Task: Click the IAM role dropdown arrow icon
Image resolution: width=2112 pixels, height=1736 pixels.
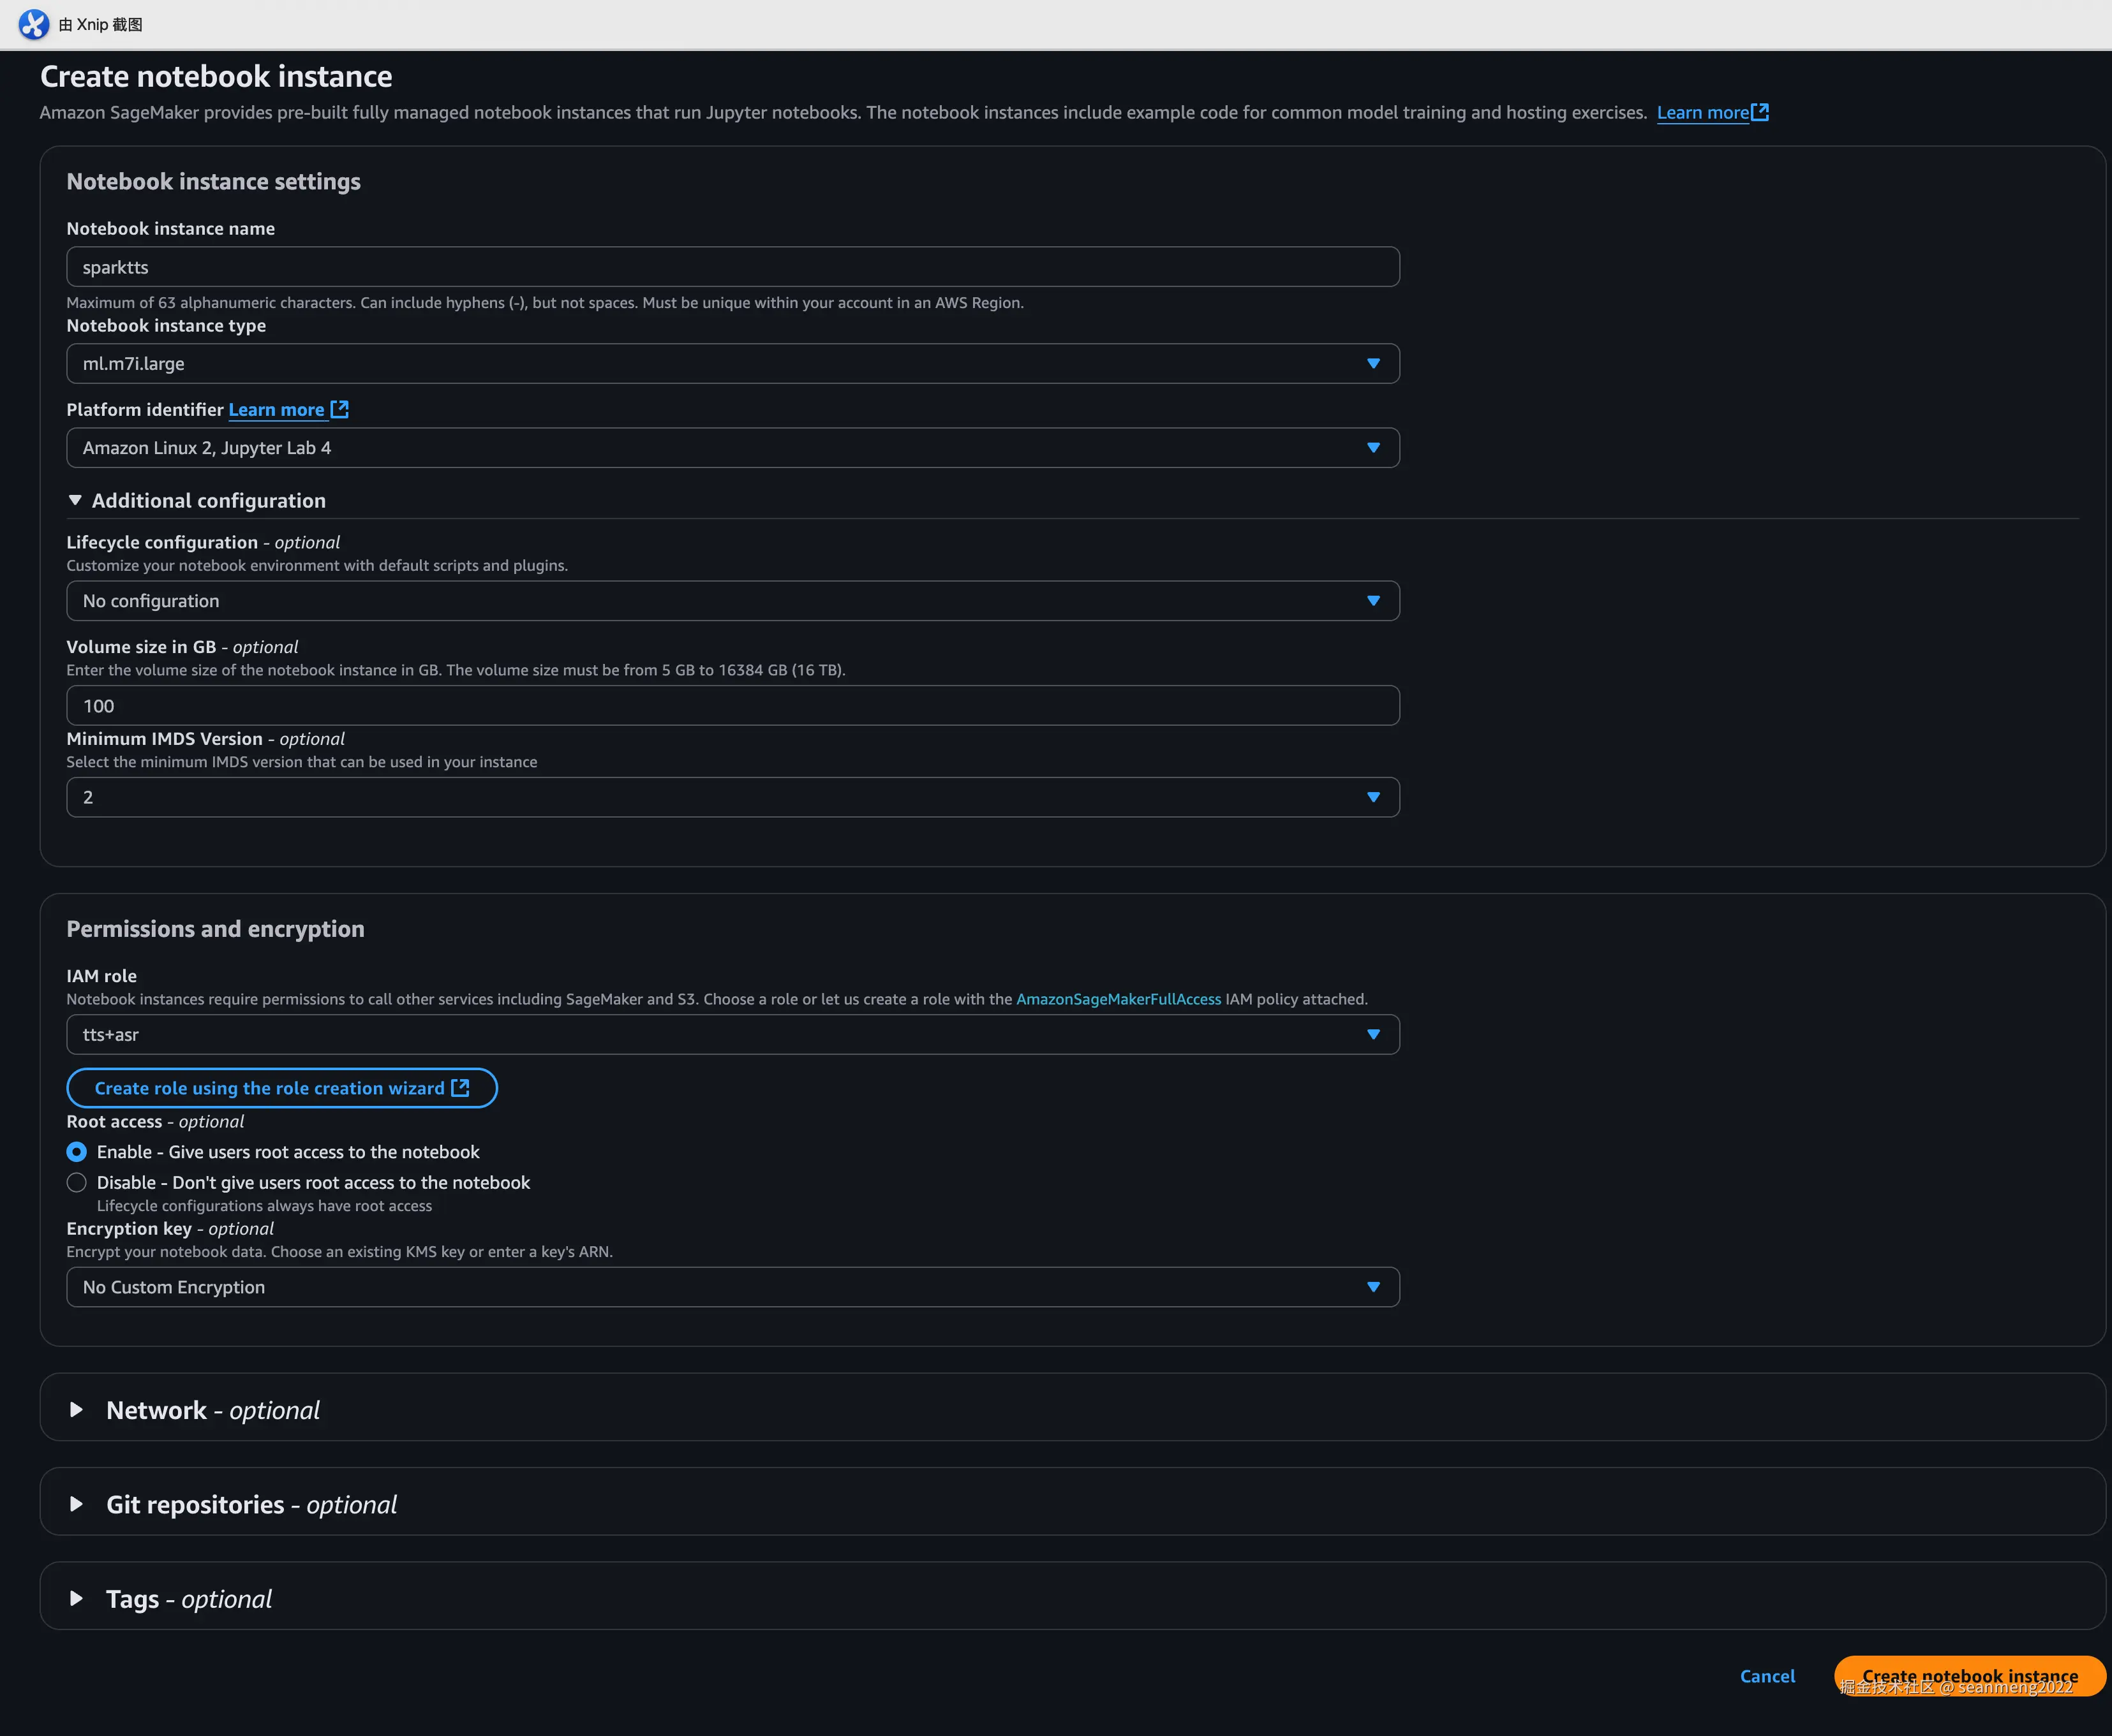Action: (1372, 1035)
